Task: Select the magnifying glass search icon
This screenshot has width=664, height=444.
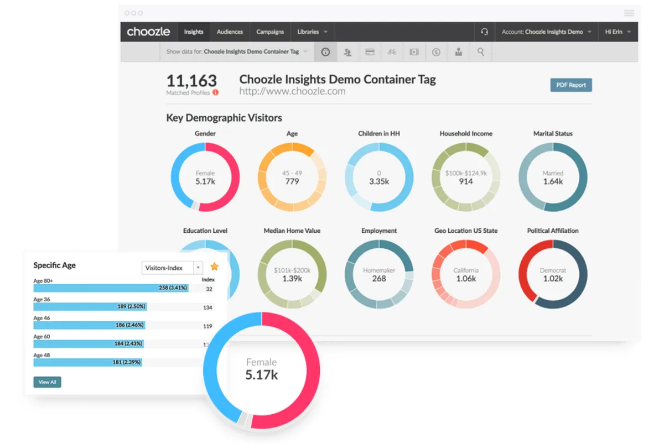Action: pyautogui.click(x=480, y=52)
